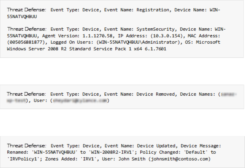Screen dimensions: 245x168
Task: Click Threat Defense label in SystemSecurity log
Action: click(x=27, y=29)
